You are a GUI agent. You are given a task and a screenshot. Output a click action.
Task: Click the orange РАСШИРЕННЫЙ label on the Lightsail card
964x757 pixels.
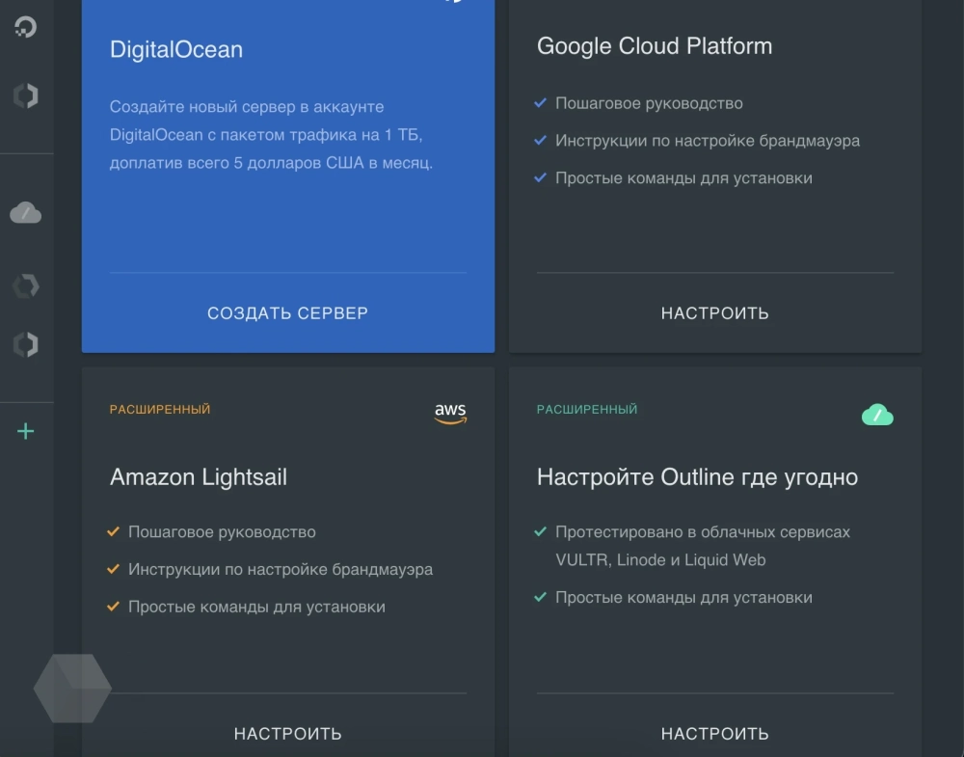(x=160, y=410)
